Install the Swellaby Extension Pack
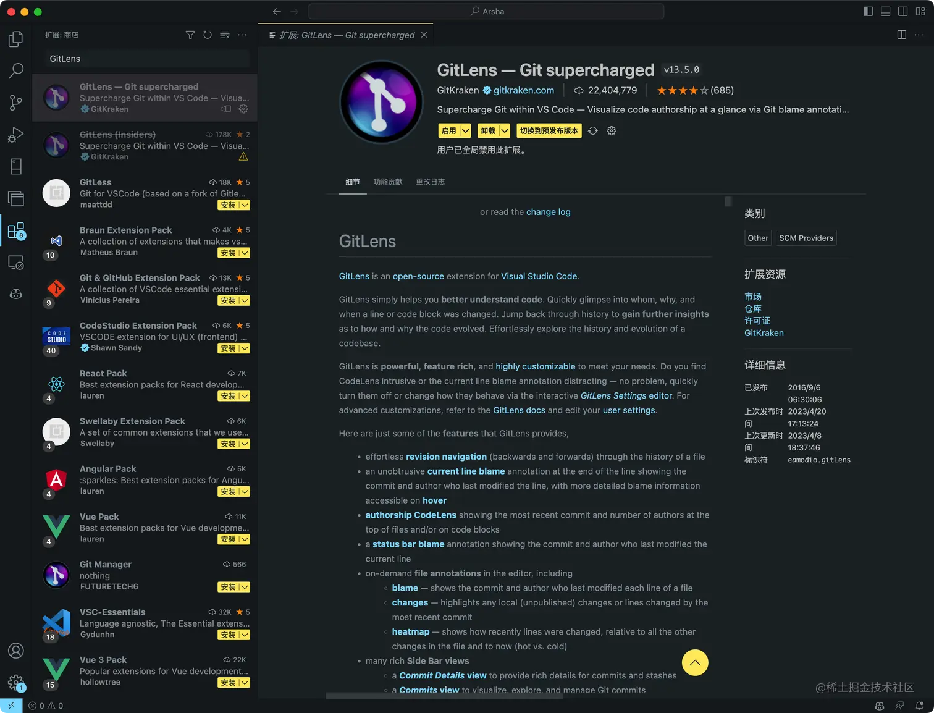 (228, 444)
